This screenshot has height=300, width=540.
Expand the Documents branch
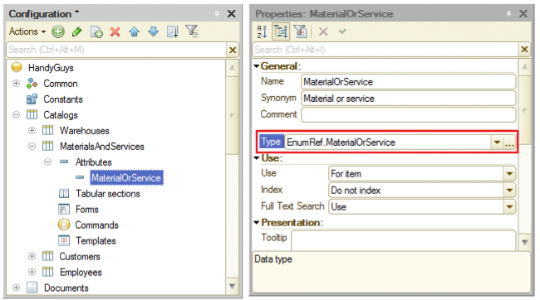click(16, 288)
